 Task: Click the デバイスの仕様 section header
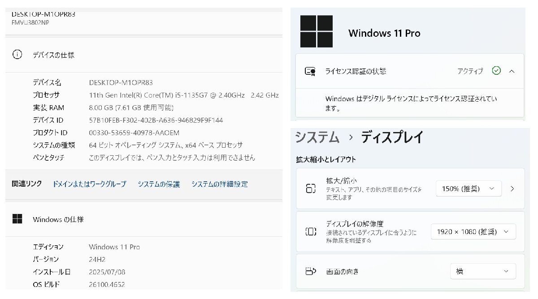coord(53,55)
